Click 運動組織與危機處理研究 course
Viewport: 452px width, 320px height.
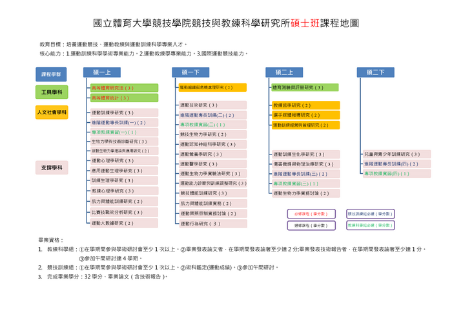click(212, 87)
